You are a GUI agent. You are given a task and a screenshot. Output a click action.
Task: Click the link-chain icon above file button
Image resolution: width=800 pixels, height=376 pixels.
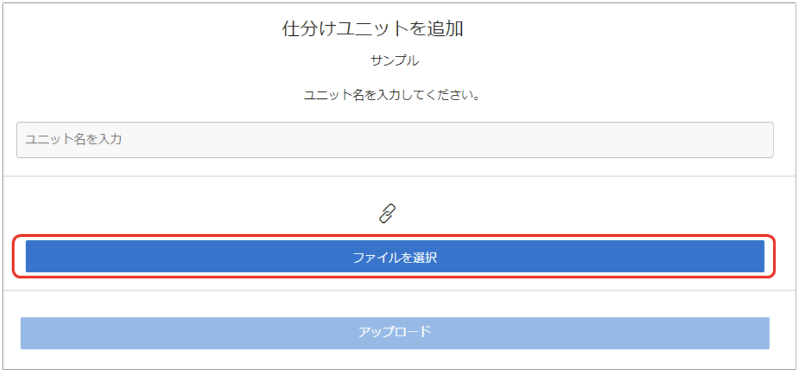[387, 213]
